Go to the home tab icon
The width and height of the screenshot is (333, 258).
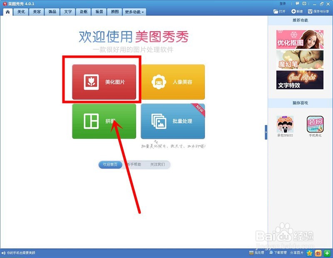[7, 12]
